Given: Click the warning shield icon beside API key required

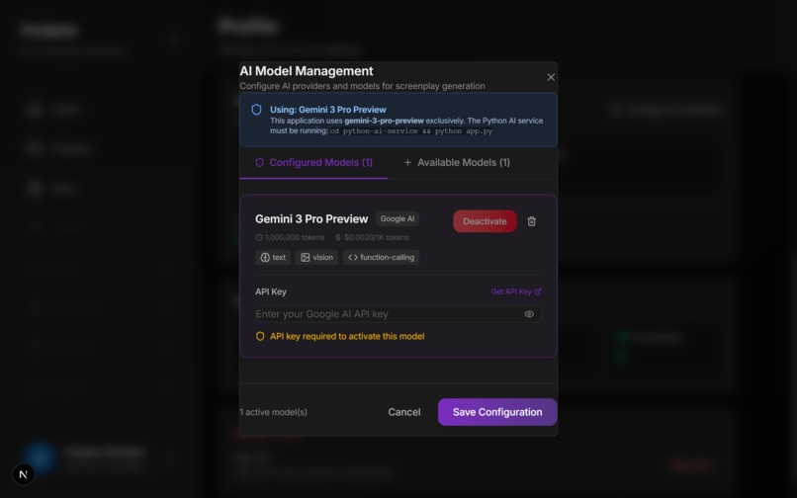Looking at the screenshot, I should point(260,336).
